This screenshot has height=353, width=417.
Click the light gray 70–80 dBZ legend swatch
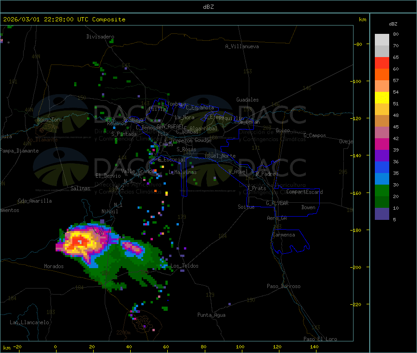point(382,40)
